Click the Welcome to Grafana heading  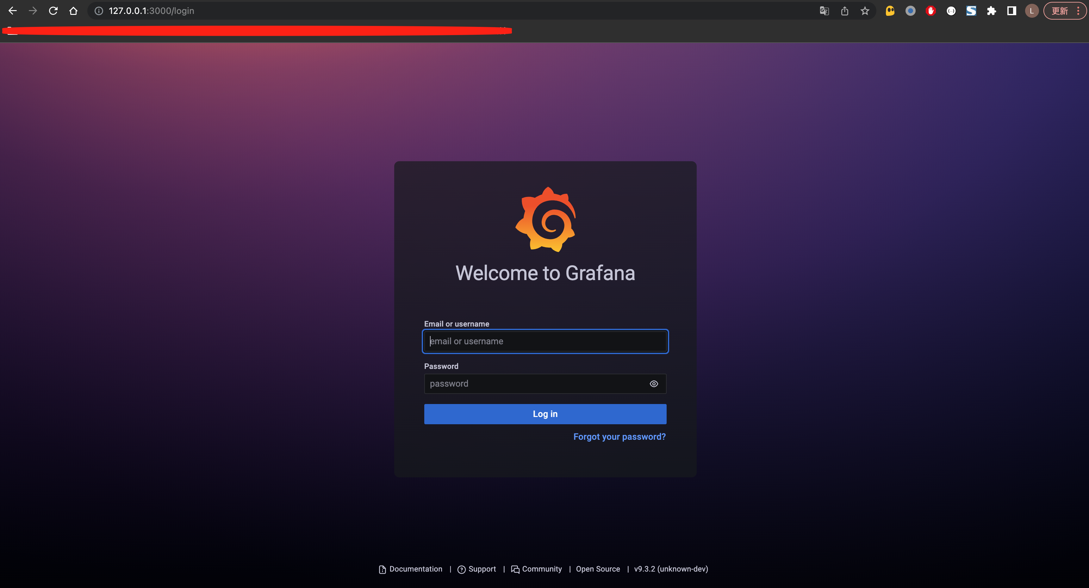pyautogui.click(x=545, y=273)
